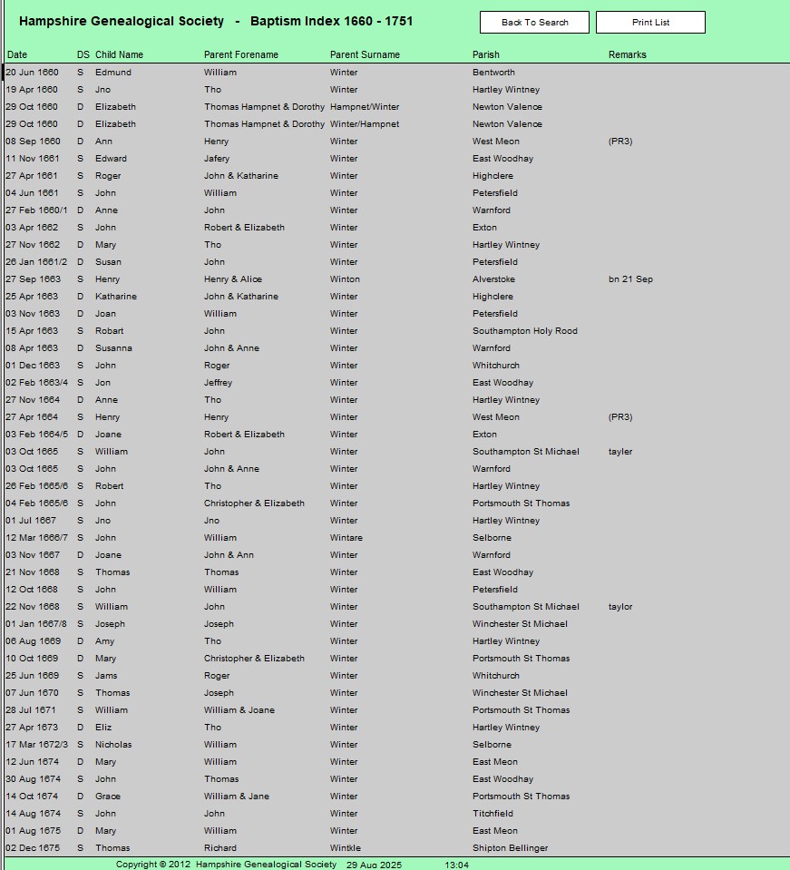Click the Parent Surname column header
Screen dimensions: 790x870
(x=365, y=55)
